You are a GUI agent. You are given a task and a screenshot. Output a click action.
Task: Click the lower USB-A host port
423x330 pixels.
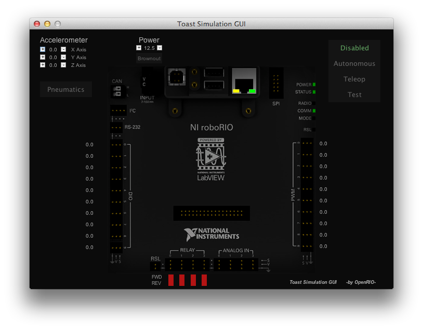(214, 85)
